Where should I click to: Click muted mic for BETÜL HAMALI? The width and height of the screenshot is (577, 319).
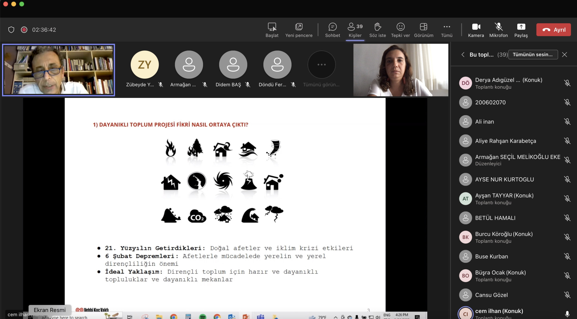[567, 218]
